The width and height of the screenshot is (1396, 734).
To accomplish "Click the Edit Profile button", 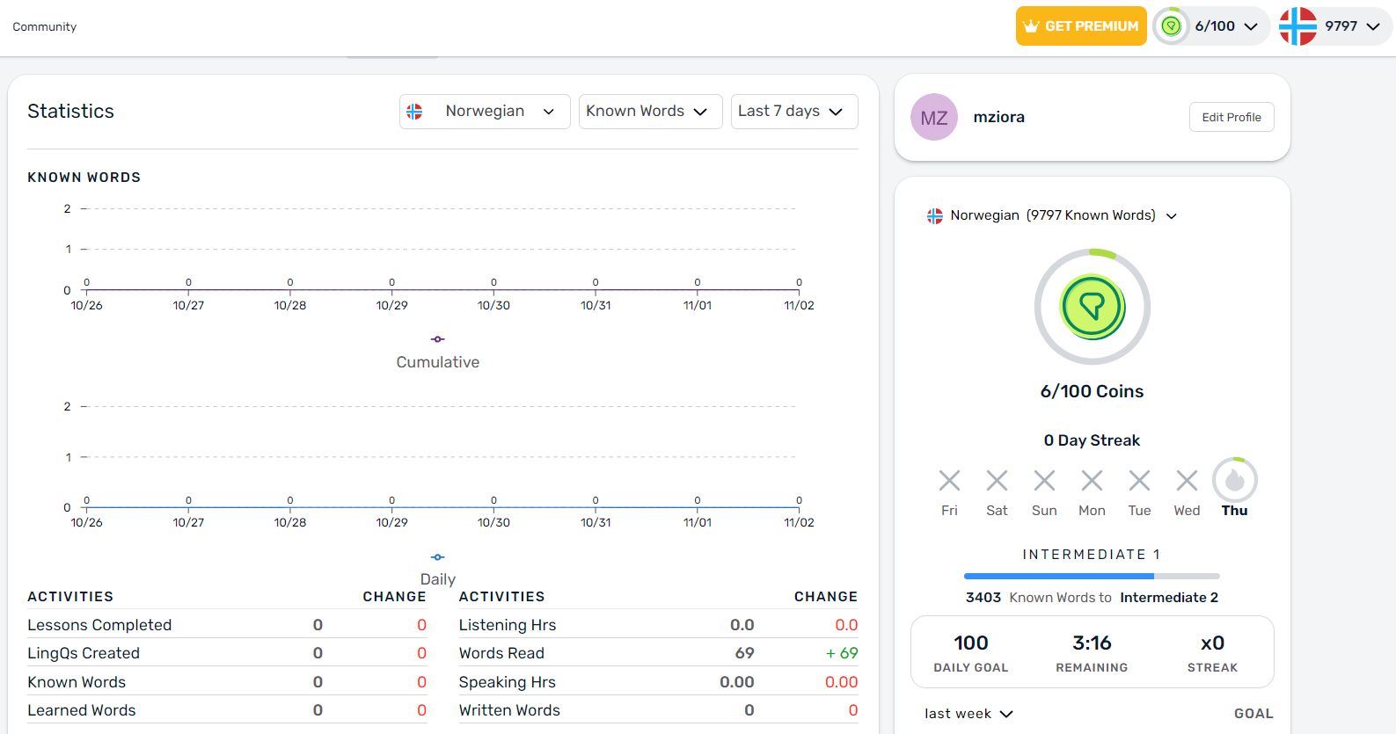I will pos(1232,117).
